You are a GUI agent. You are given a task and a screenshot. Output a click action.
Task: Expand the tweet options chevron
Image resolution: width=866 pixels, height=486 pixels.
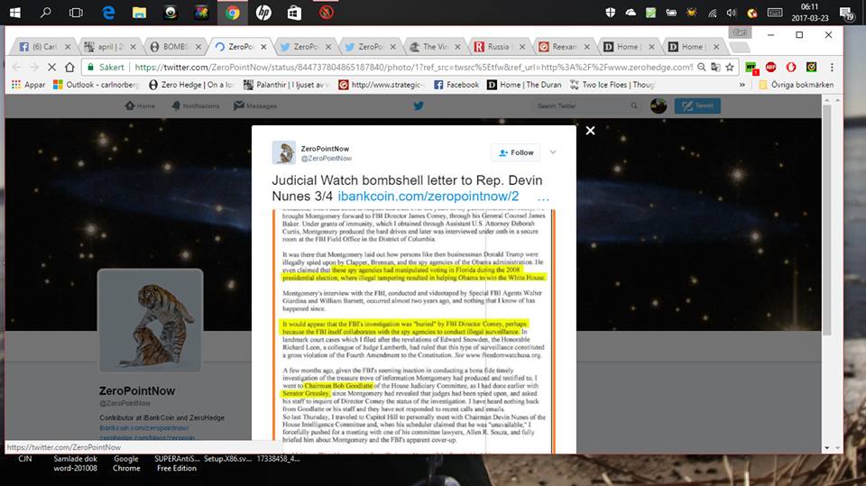553,152
